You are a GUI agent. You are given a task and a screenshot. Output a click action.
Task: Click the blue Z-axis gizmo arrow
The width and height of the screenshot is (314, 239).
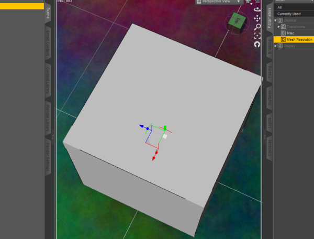(x=142, y=126)
